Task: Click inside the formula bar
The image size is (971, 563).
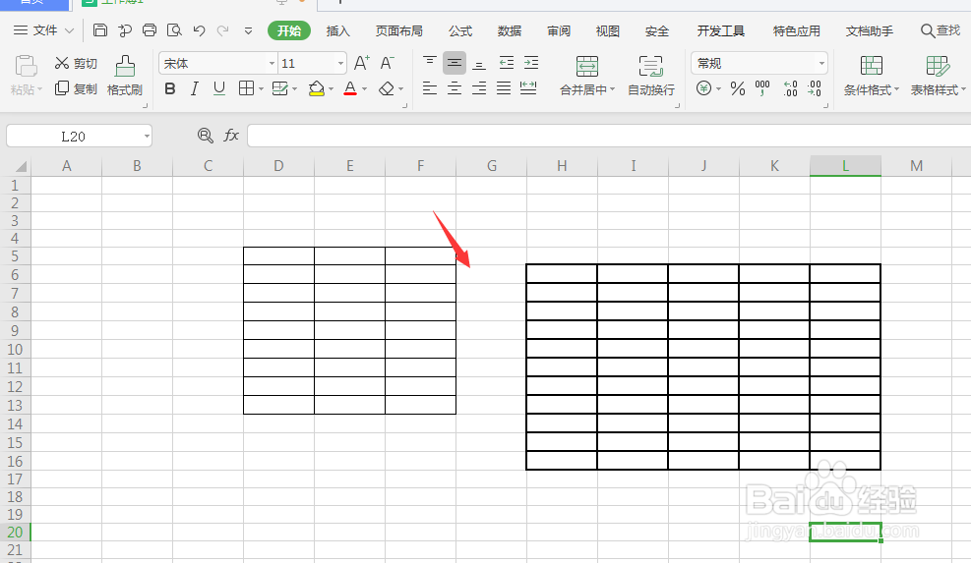Action: point(609,136)
